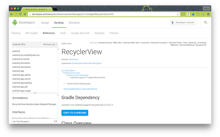This screenshot has height=137, width=220.
Task: Switch to the Preview tab
Action: [114, 33]
